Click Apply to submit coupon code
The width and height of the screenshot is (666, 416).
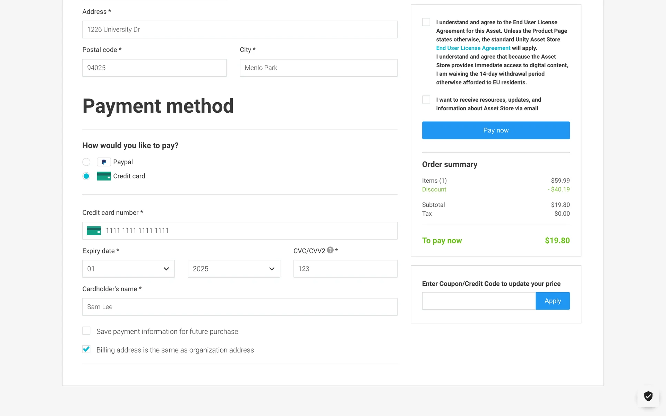pyautogui.click(x=552, y=301)
